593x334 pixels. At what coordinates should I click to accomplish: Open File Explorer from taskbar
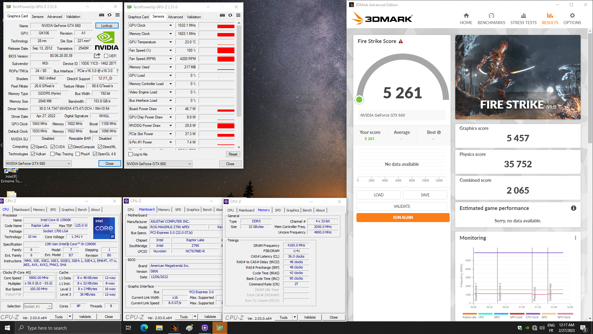coord(159,328)
